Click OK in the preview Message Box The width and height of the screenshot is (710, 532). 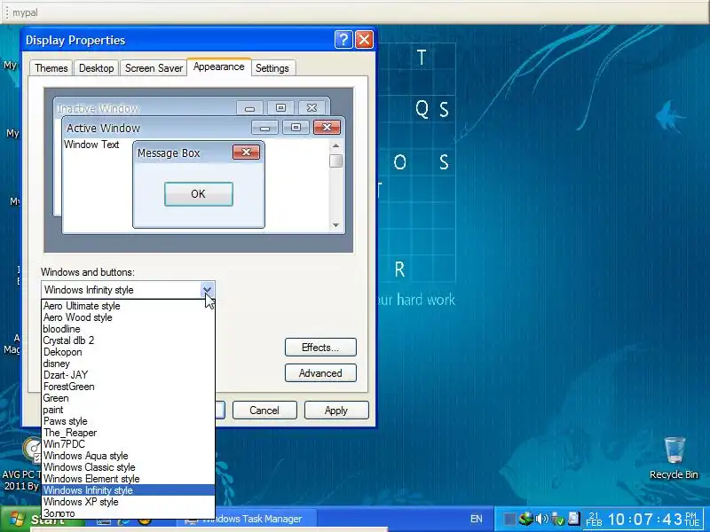pyautogui.click(x=198, y=194)
